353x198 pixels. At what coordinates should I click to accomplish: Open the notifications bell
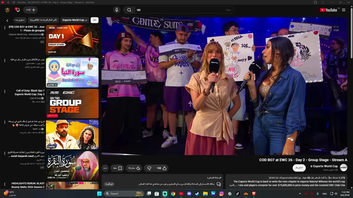click(17, 10)
